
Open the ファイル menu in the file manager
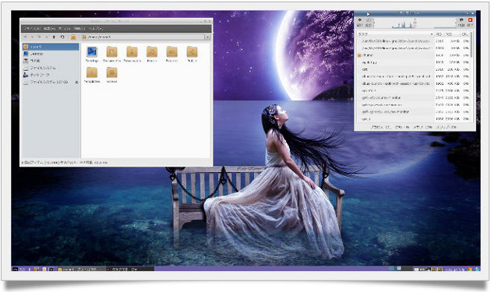[32, 29]
